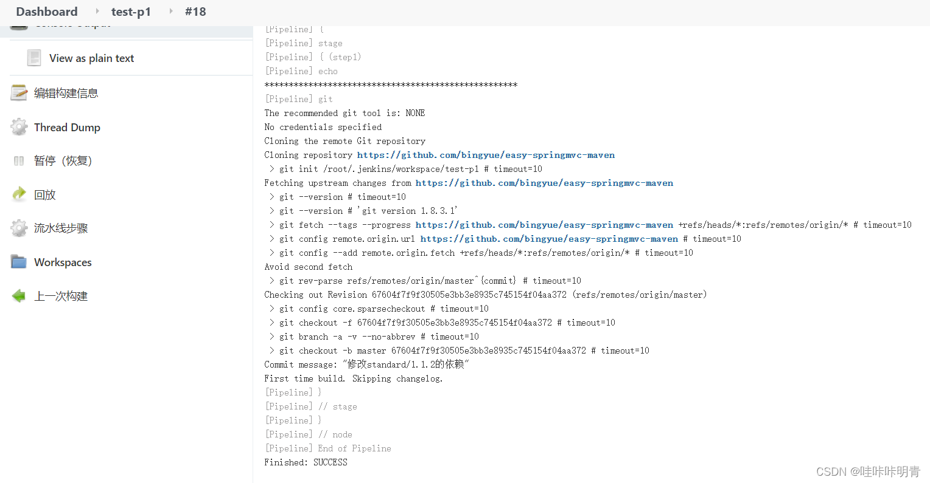Image resolution: width=930 pixels, height=483 pixels.
Task: Click the notepad icon for 编辑构建信息
Action: click(x=19, y=93)
